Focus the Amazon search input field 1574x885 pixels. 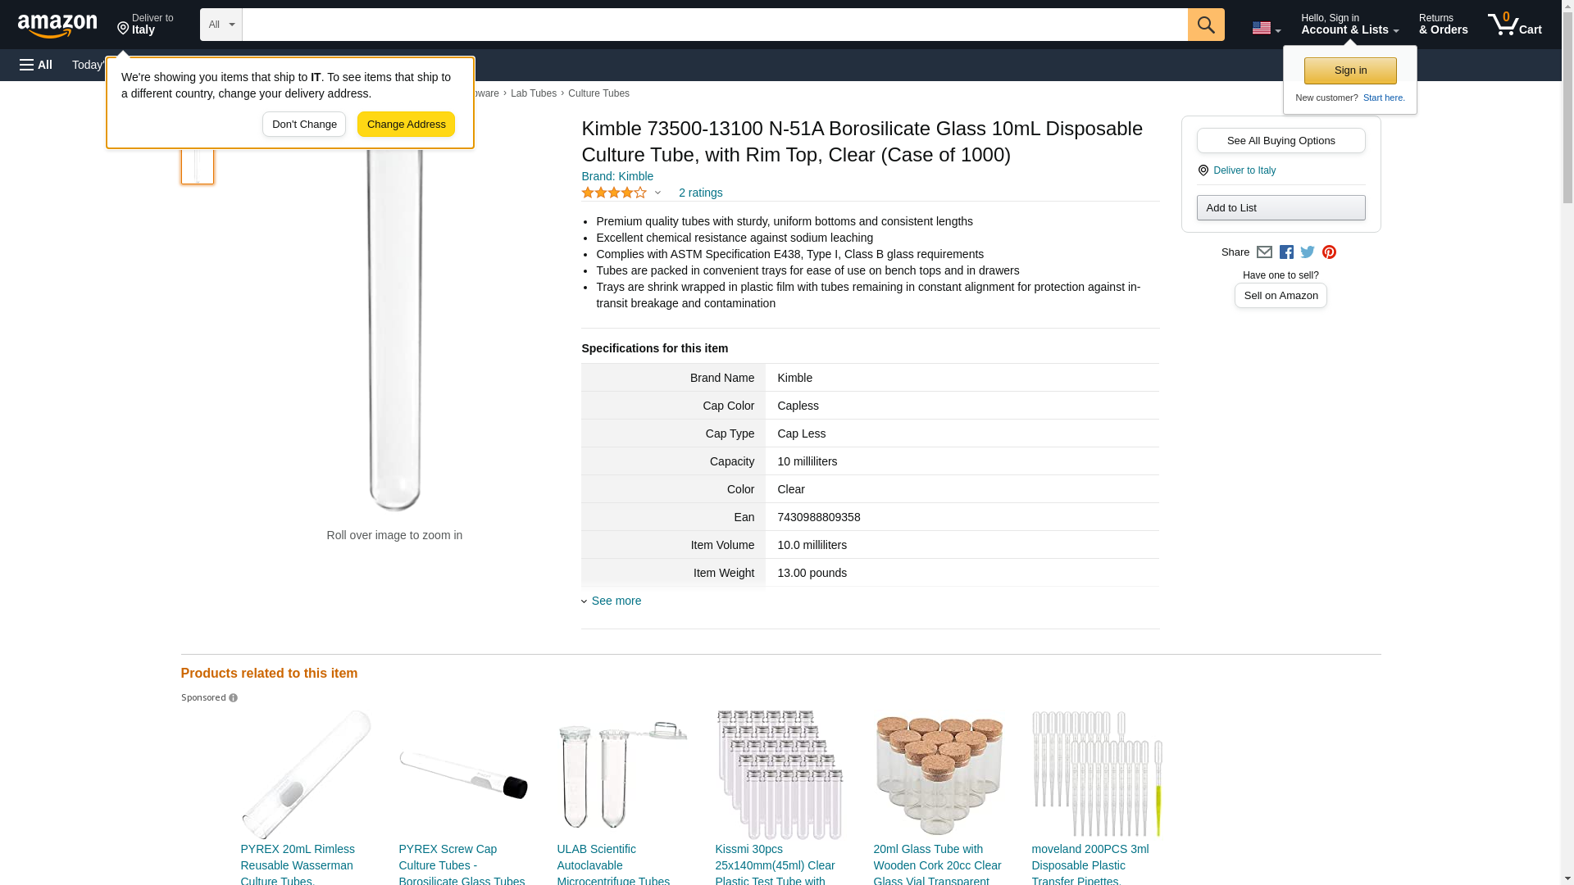tap(714, 25)
